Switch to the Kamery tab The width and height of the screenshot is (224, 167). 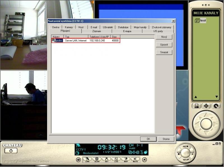[x=69, y=27]
